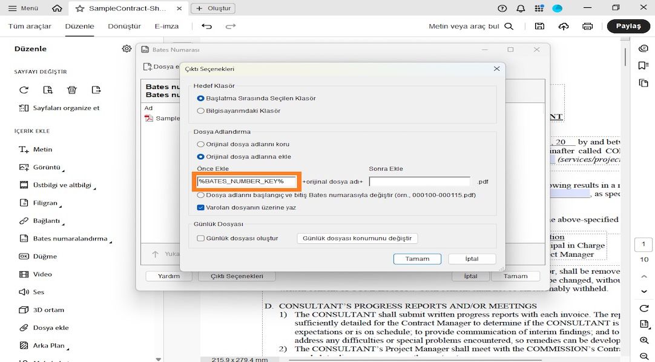Open the notifications bell icon
Screen dimensions: 655x362
tap(521, 8)
